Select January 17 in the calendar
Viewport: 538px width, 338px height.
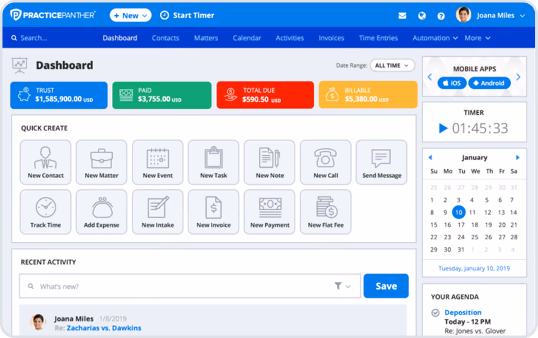(461, 225)
